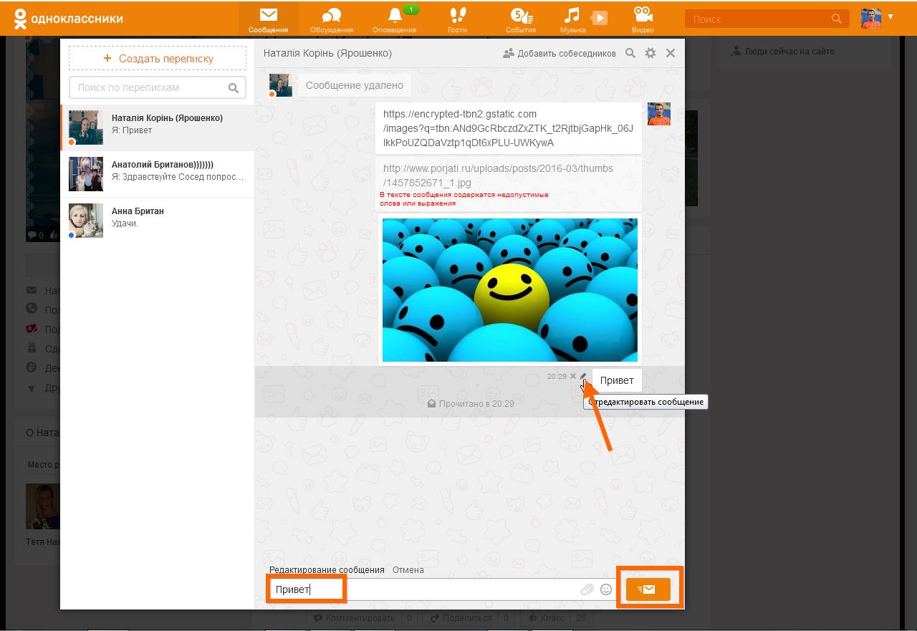Click the Поиск по перепискам field
917x631 pixels.
coord(150,87)
